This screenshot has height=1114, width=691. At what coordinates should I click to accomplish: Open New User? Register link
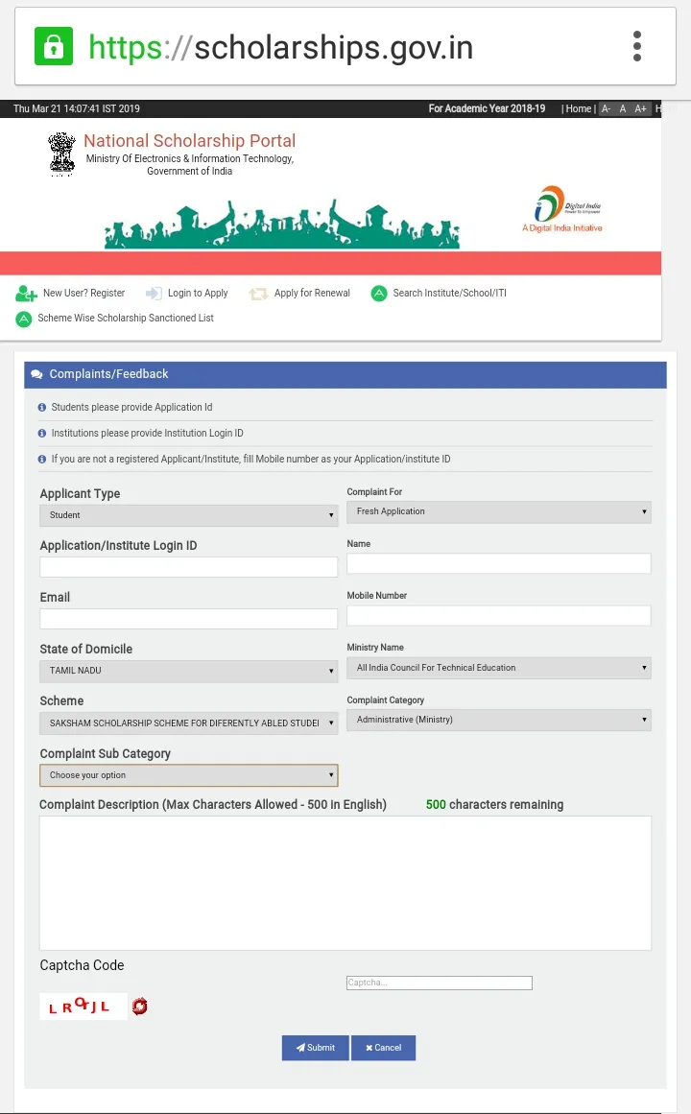[x=83, y=294]
